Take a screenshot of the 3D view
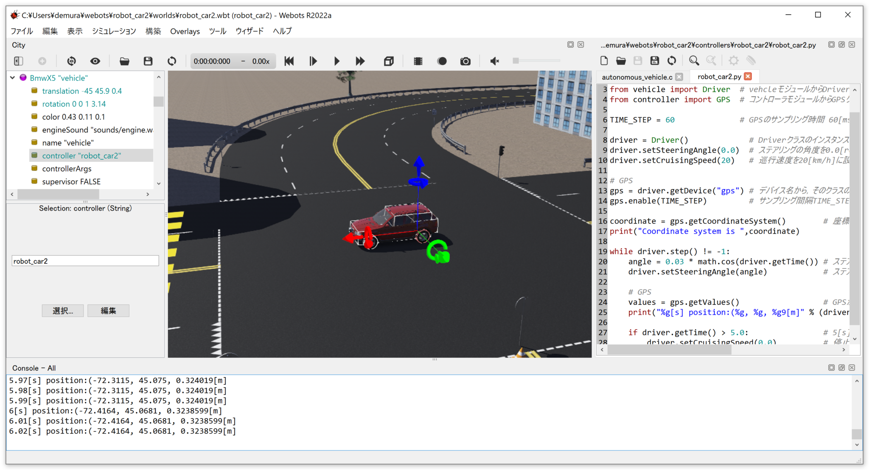 point(465,61)
